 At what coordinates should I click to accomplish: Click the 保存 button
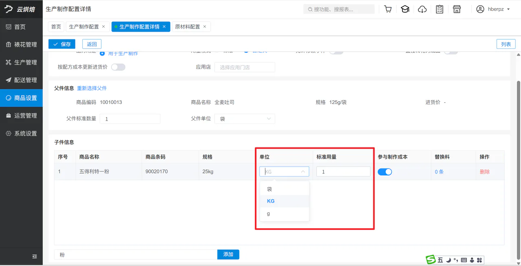click(x=62, y=44)
